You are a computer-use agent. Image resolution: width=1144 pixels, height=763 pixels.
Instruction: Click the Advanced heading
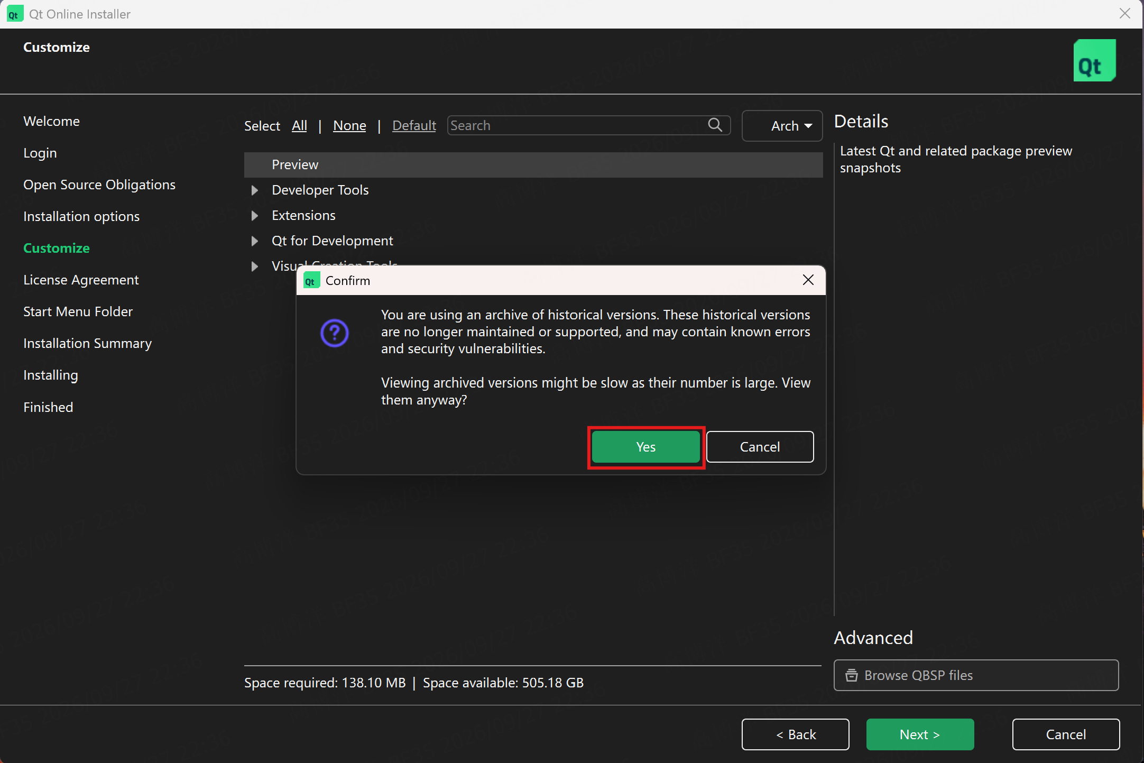click(x=873, y=638)
